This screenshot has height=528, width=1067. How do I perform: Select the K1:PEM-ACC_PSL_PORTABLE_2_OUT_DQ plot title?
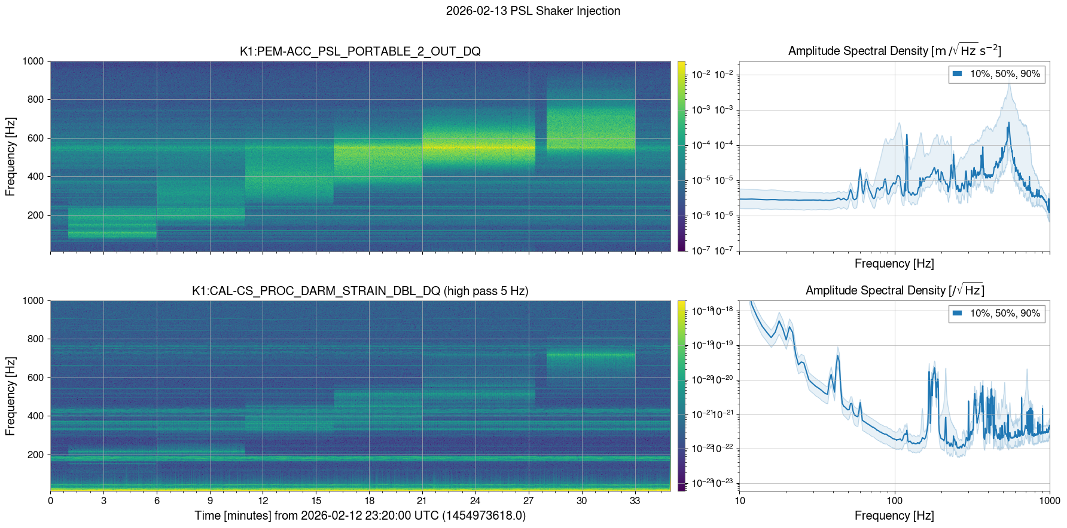click(x=360, y=51)
